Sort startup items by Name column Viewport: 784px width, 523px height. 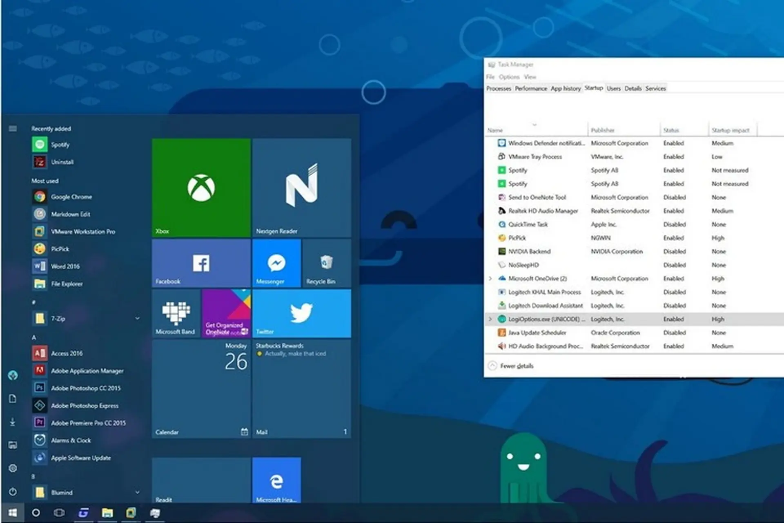(x=494, y=130)
